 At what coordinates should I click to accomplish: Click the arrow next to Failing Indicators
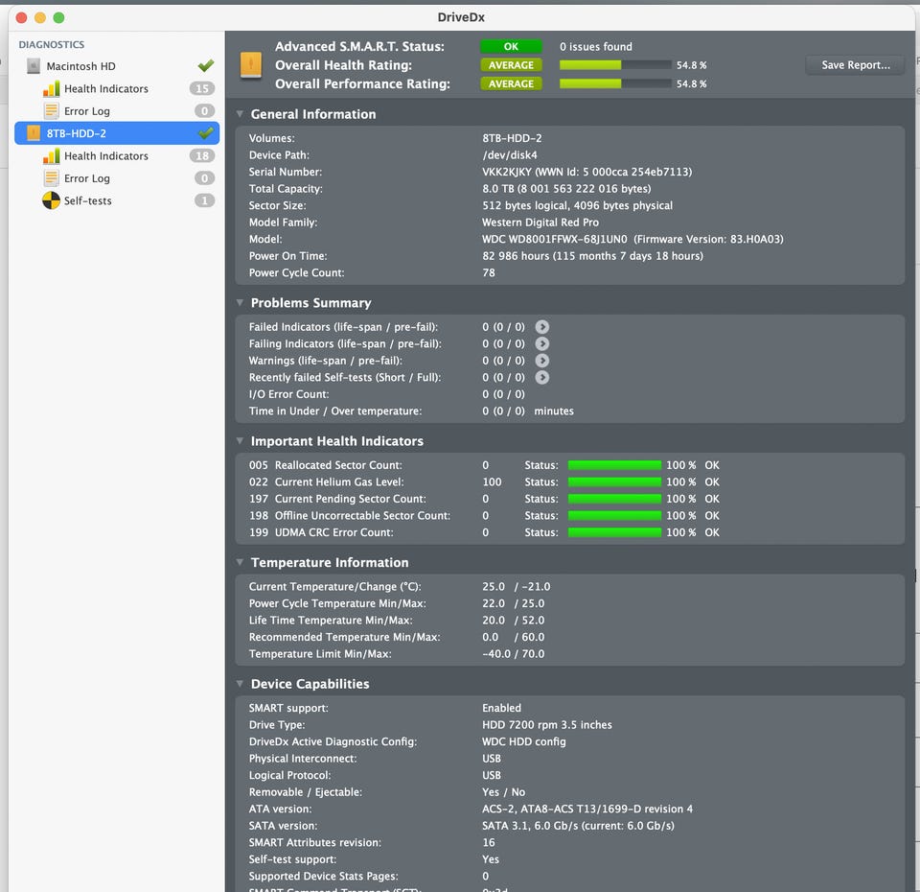pos(542,343)
